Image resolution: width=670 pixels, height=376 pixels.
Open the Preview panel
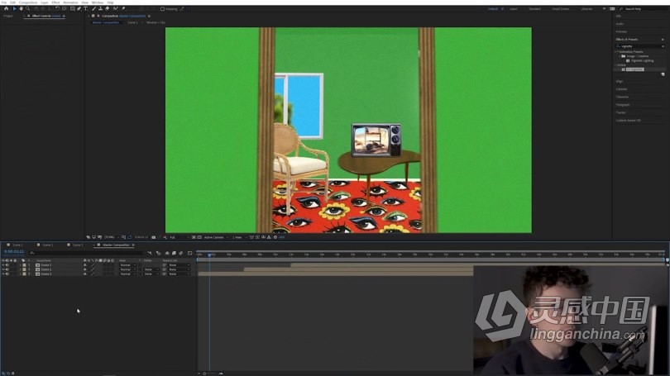click(621, 31)
